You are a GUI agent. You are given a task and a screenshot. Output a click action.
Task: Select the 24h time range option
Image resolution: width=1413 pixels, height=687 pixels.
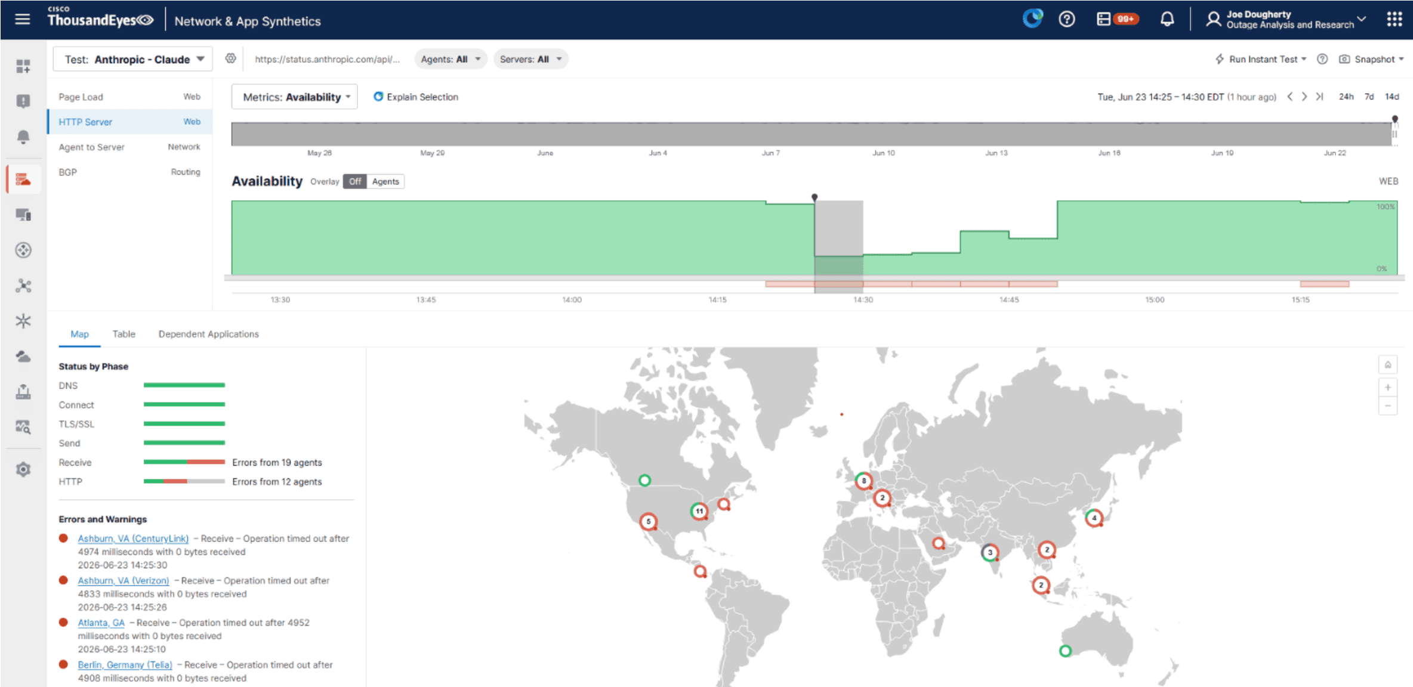coord(1346,97)
